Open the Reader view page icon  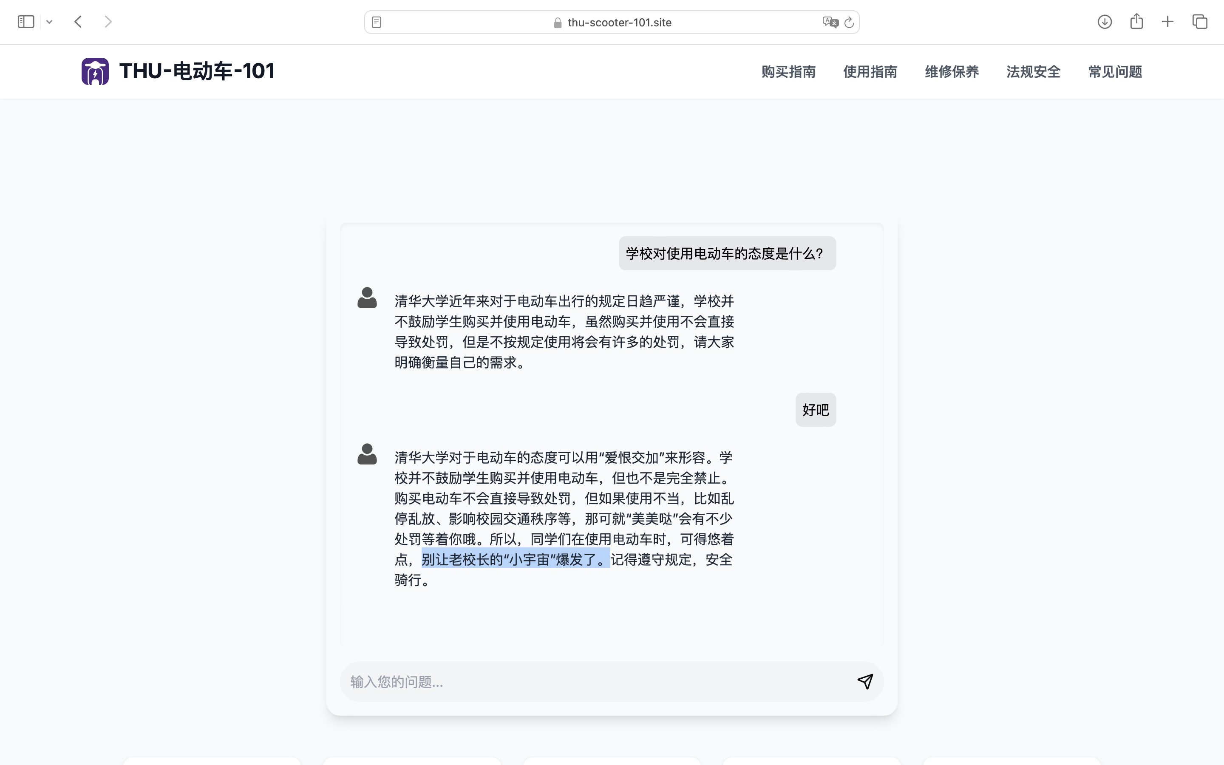coord(376,22)
